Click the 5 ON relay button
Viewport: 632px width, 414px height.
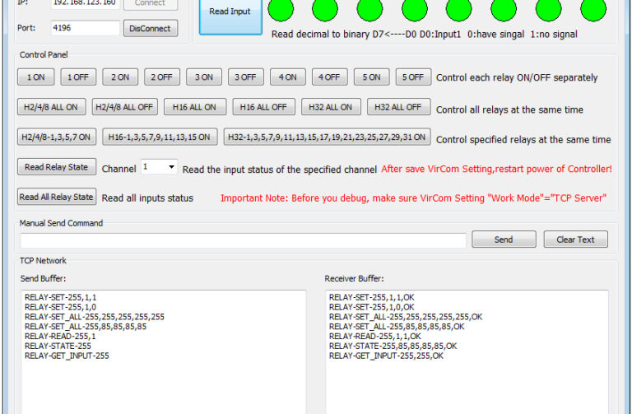pos(372,77)
